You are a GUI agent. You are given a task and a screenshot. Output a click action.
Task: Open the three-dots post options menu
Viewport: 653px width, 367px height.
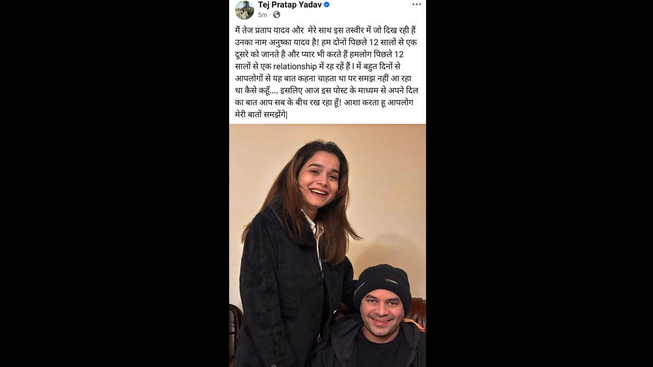point(416,4)
